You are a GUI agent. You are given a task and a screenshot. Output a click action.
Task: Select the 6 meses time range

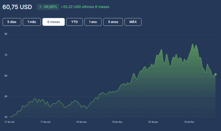point(54,22)
